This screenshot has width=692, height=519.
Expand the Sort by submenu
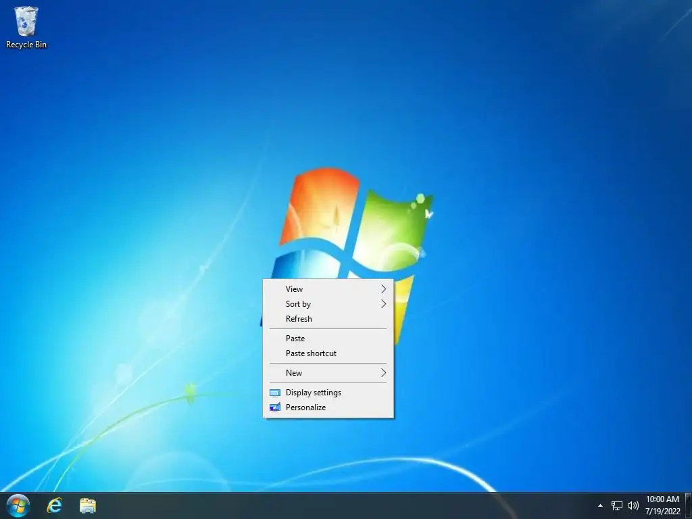(x=328, y=304)
